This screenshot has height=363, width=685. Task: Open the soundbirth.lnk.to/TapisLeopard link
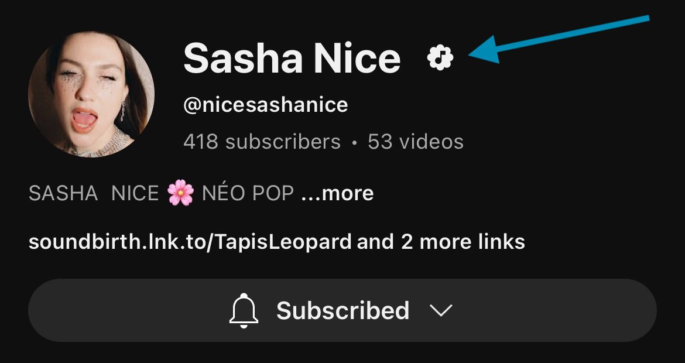click(x=190, y=242)
